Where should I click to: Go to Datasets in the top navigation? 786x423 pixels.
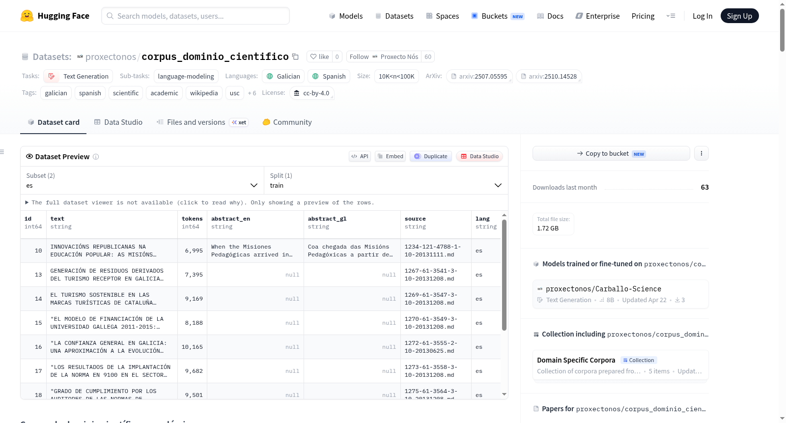tap(394, 16)
